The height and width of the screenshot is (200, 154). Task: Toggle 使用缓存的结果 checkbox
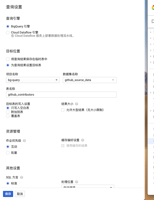[x=63, y=146]
